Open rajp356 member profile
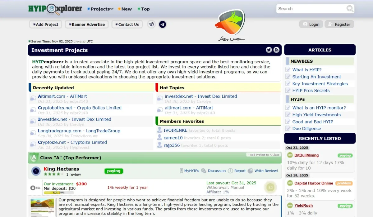The image size is (373, 217). click(172, 145)
